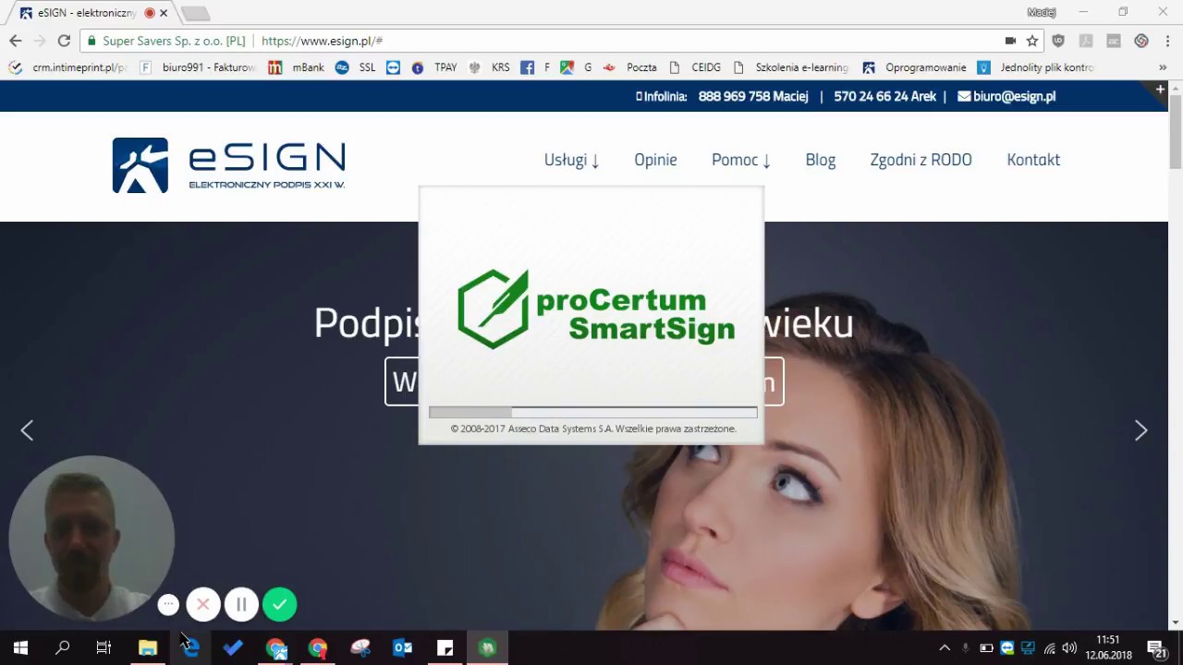Open the SSL bookmark
The width and height of the screenshot is (1183, 665).
coord(356,67)
